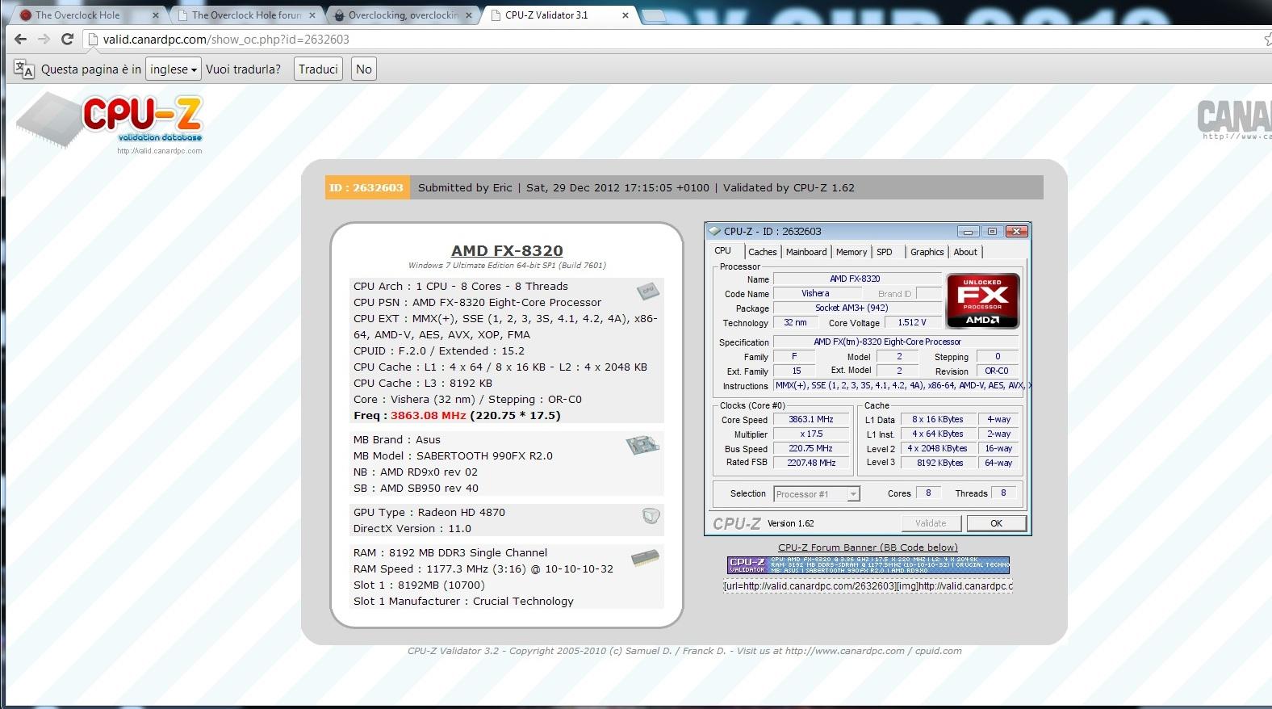This screenshot has height=709, width=1272.
Task: Click the SABERTOOTH 990FX R2.0 model line
Action: [453, 455]
